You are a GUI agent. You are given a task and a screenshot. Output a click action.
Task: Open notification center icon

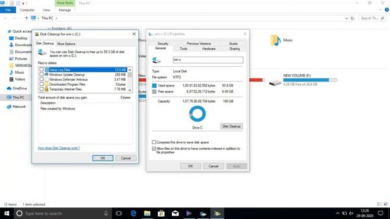pos(380,214)
